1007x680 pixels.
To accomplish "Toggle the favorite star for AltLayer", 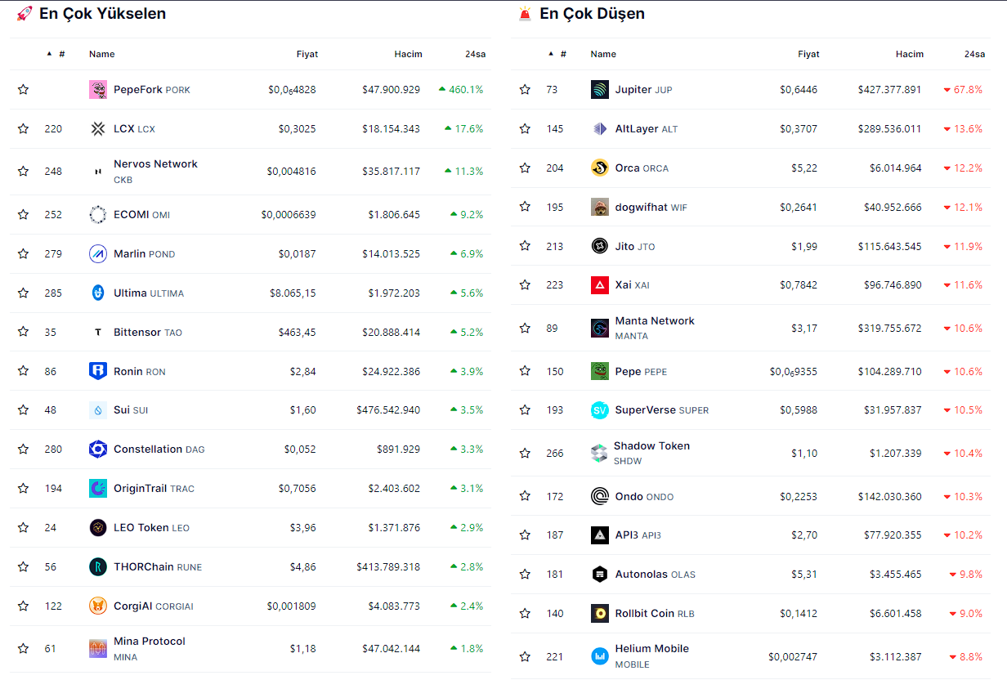I will click(525, 129).
